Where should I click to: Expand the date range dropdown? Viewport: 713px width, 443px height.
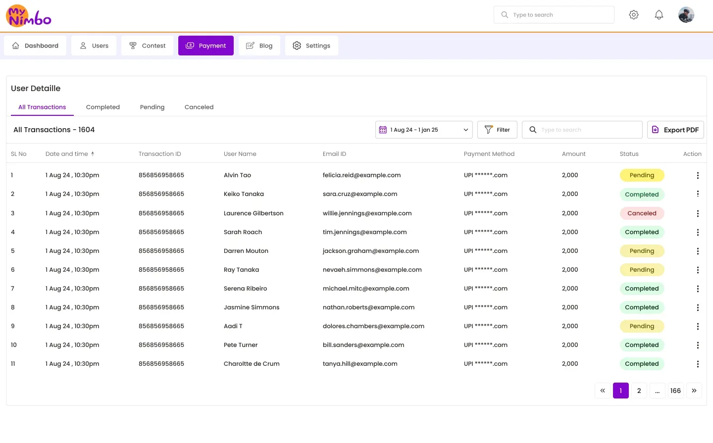(x=424, y=130)
